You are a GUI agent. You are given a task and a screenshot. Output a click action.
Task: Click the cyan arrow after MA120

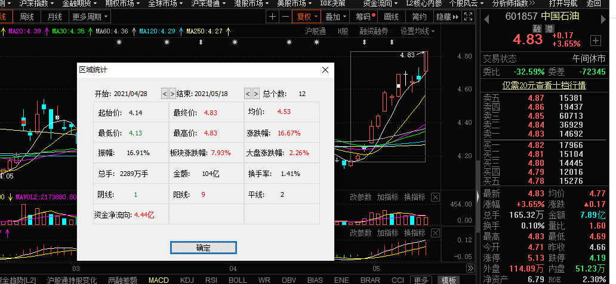181,31
